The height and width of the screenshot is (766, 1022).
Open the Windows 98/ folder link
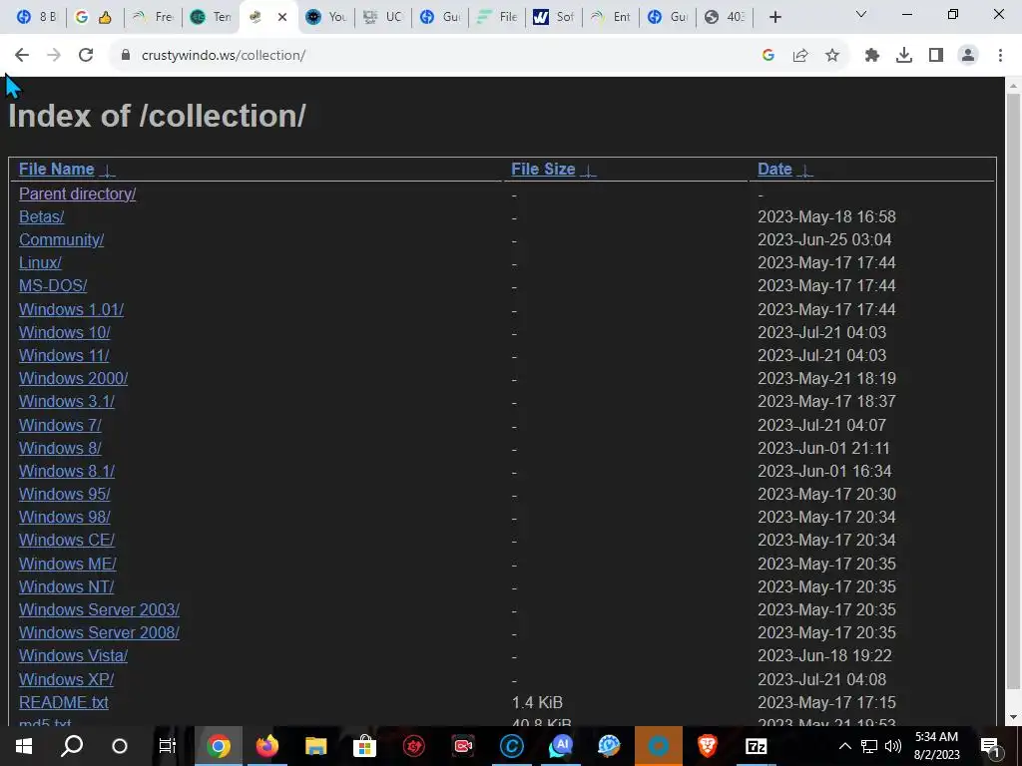(x=65, y=518)
